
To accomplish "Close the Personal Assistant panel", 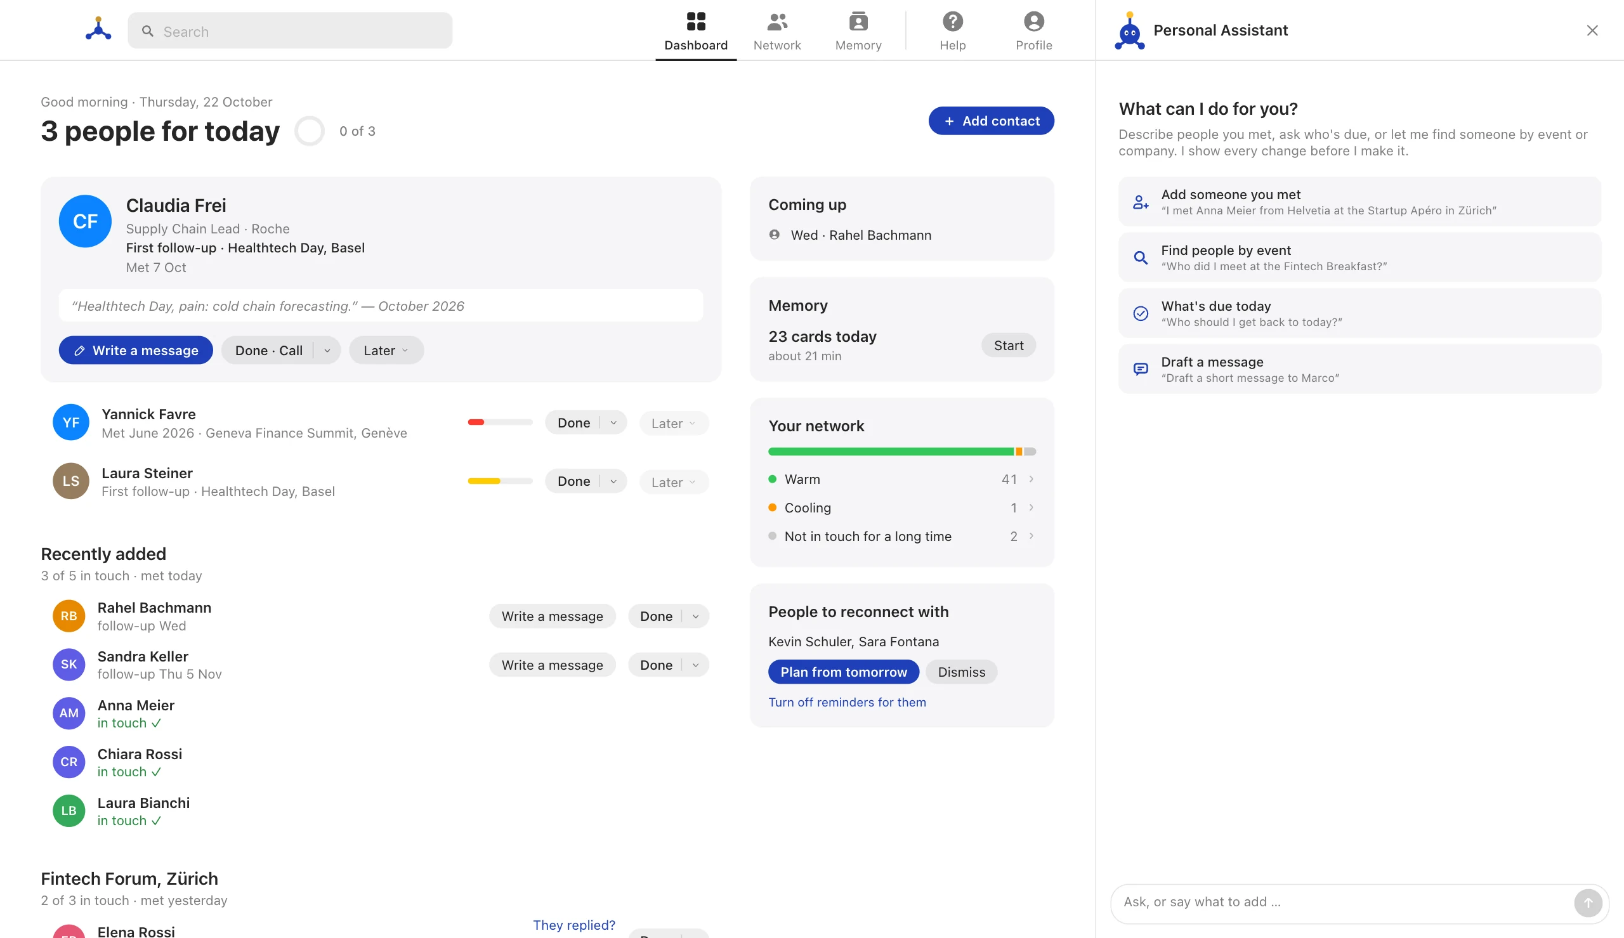I will (1592, 30).
